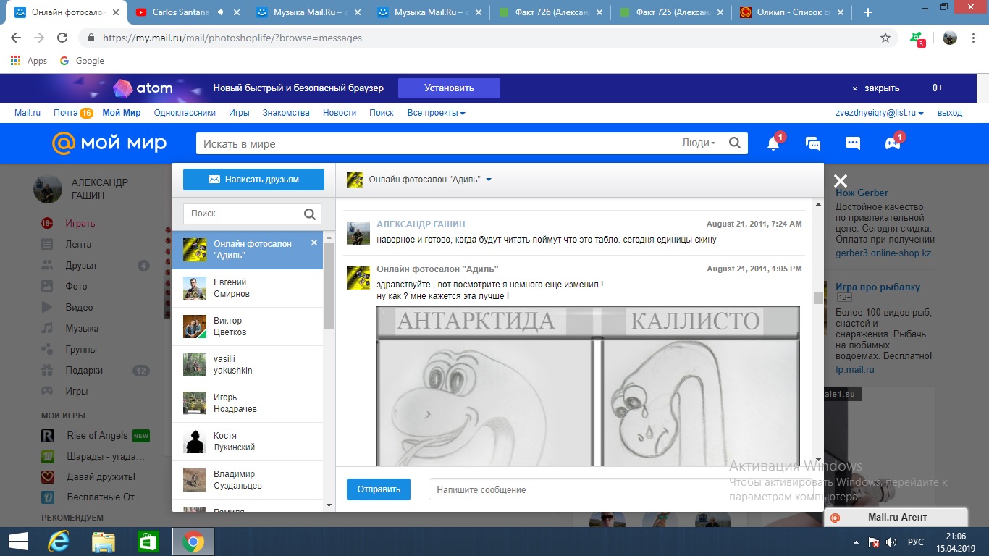Viewport: 989px width, 556px height.
Task: Select the Костя Лукинский conversation
Action: click(248, 442)
